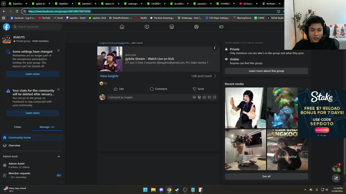
Task: Open Discord from the taskbar
Action: pos(161,190)
